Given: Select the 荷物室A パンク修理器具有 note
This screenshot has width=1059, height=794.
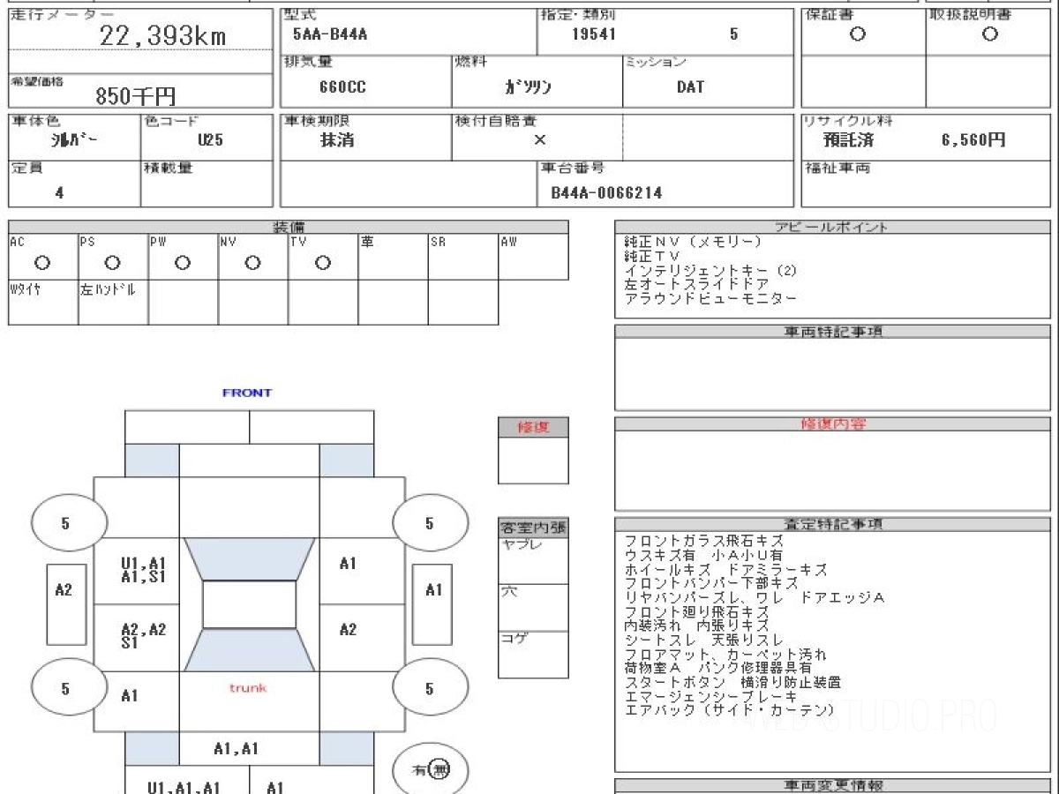Looking at the screenshot, I should click(x=717, y=668).
